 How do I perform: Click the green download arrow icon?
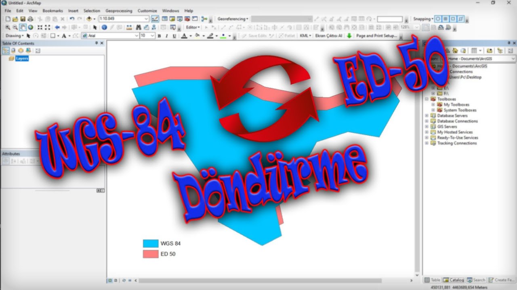click(x=349, y=36)
